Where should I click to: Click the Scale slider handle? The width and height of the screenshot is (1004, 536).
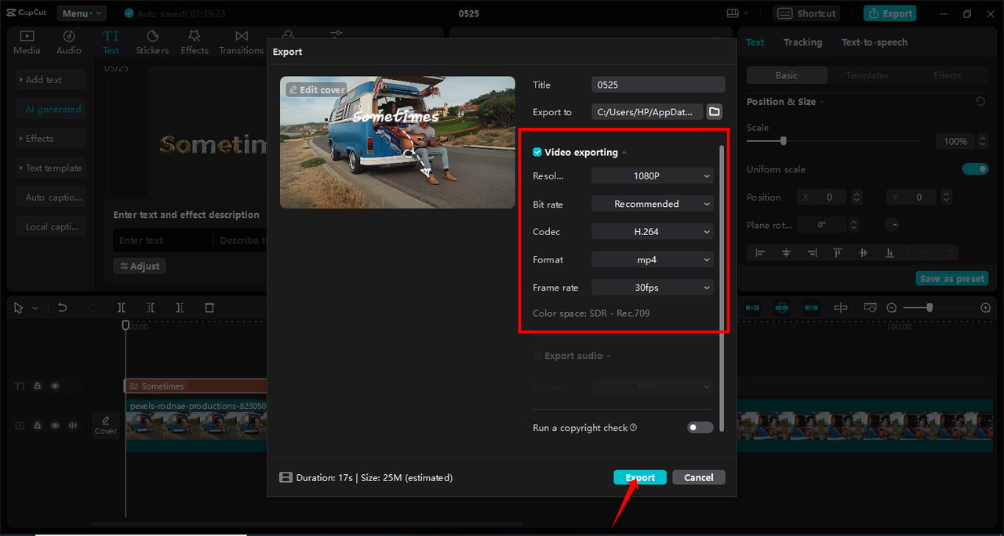pos(783,141)
